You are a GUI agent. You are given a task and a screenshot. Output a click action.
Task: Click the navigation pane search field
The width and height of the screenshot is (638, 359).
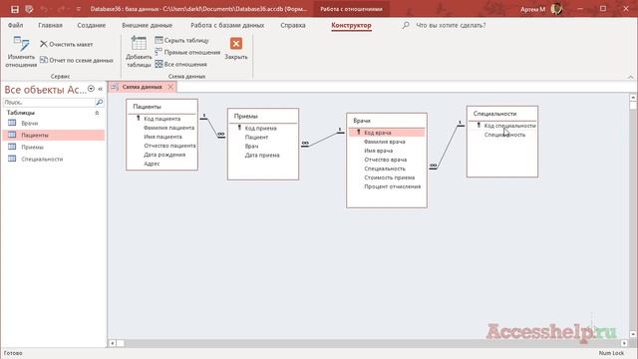click(x=49, y=102)
